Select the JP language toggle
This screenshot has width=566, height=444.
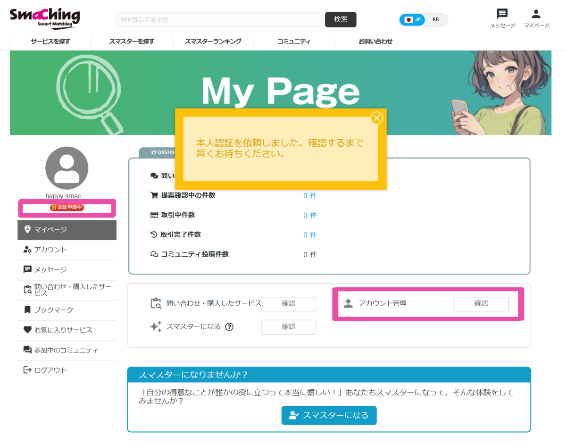pyautogui.click(x=412, y=20)
